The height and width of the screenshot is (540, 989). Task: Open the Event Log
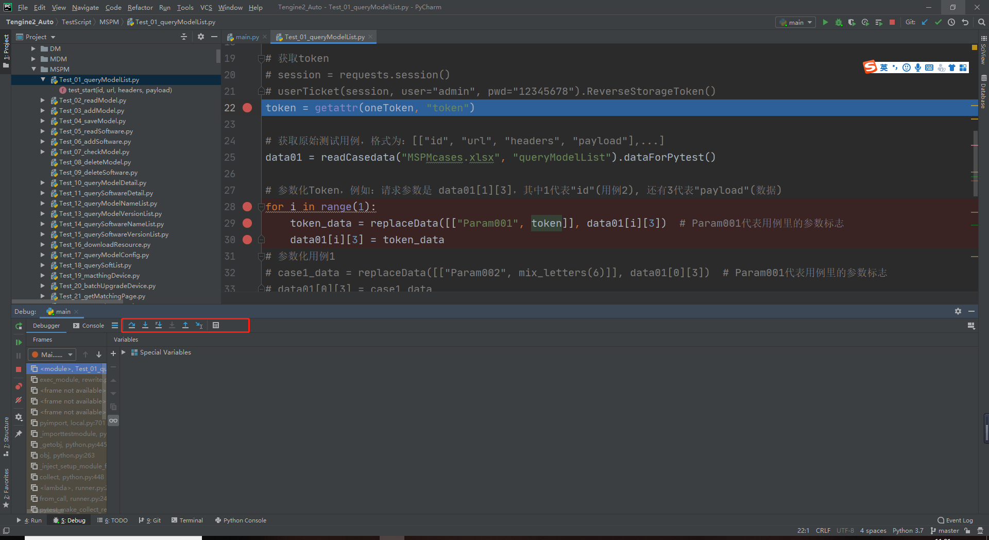pos(955,520)
